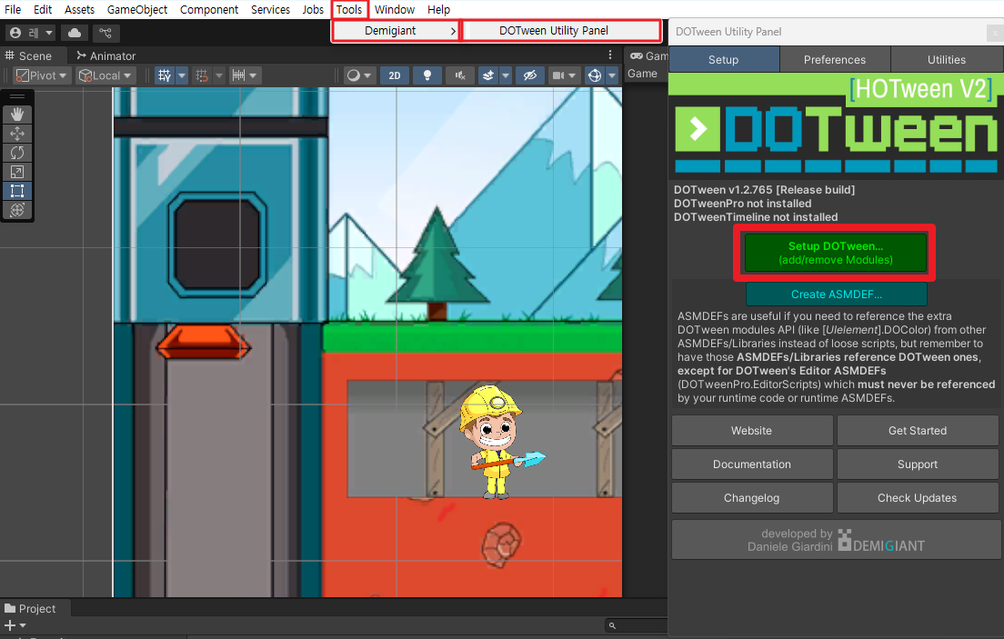Toggle hidden objects visibility eye button

click(x=529, y=75)
